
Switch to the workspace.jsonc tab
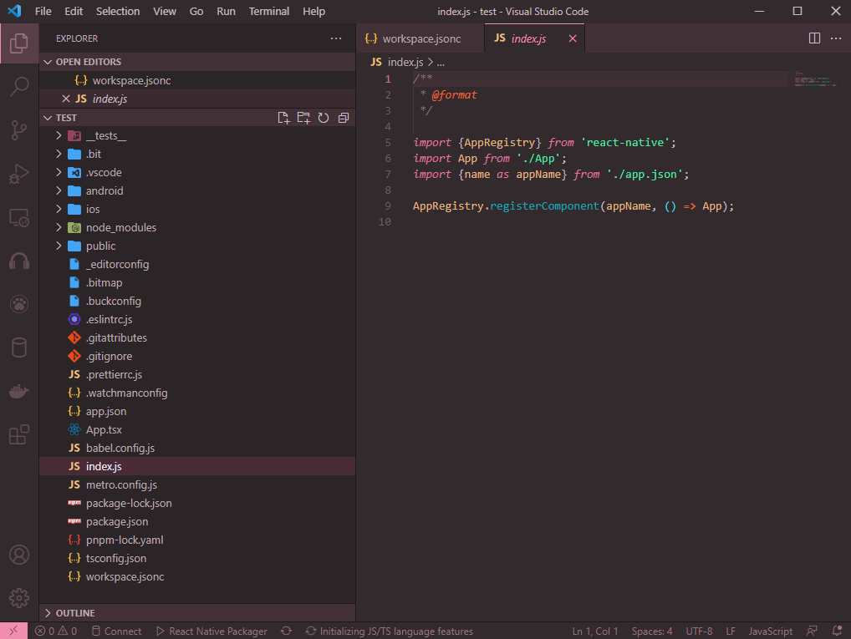(420, 38)
